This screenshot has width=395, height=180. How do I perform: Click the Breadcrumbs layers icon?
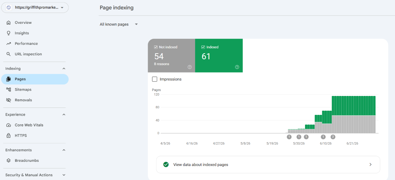[8, 160]
